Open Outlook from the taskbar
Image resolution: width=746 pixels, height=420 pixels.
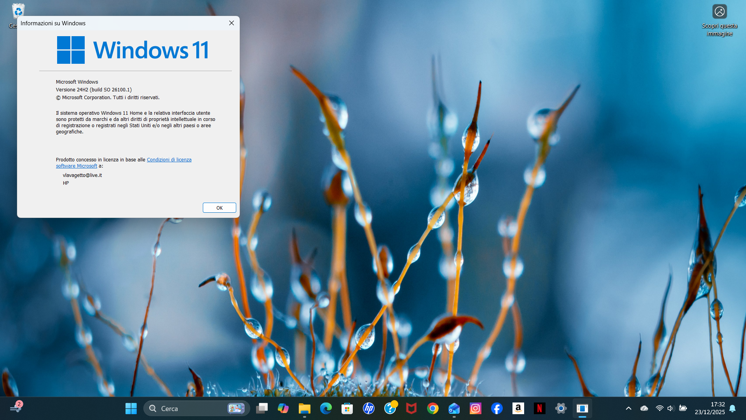point(454,408)
